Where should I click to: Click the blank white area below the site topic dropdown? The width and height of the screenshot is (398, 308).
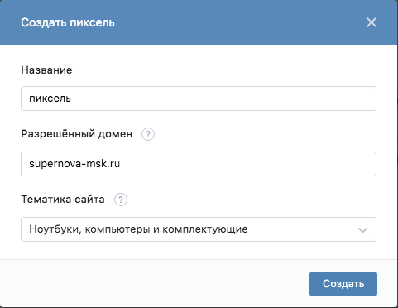click(x=199, y=250)
